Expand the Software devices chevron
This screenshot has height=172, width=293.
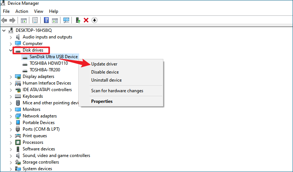[x=11, y=149]
